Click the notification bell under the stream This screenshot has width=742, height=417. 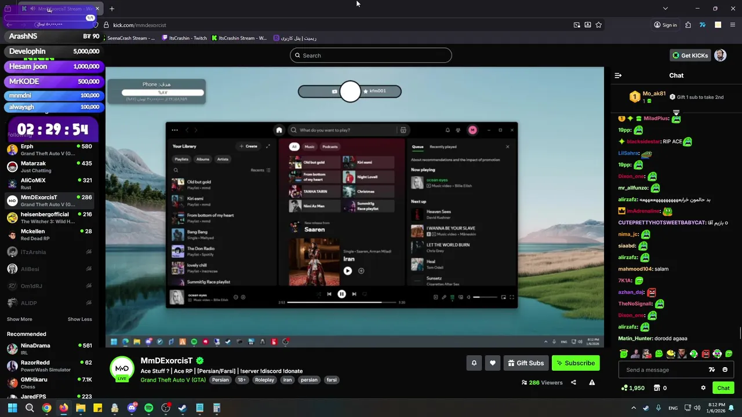point(474,363)
